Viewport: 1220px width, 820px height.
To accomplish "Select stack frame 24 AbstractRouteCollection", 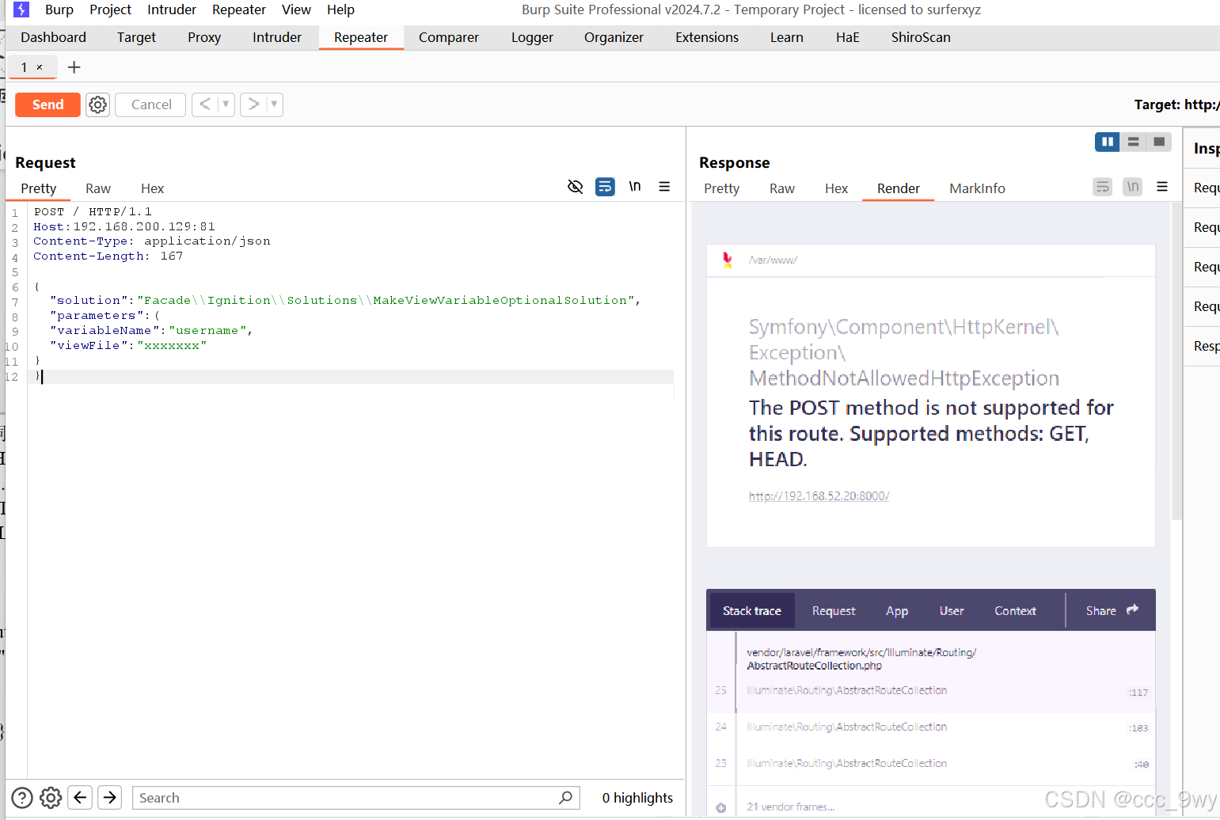I will click(x=931, y=727).
